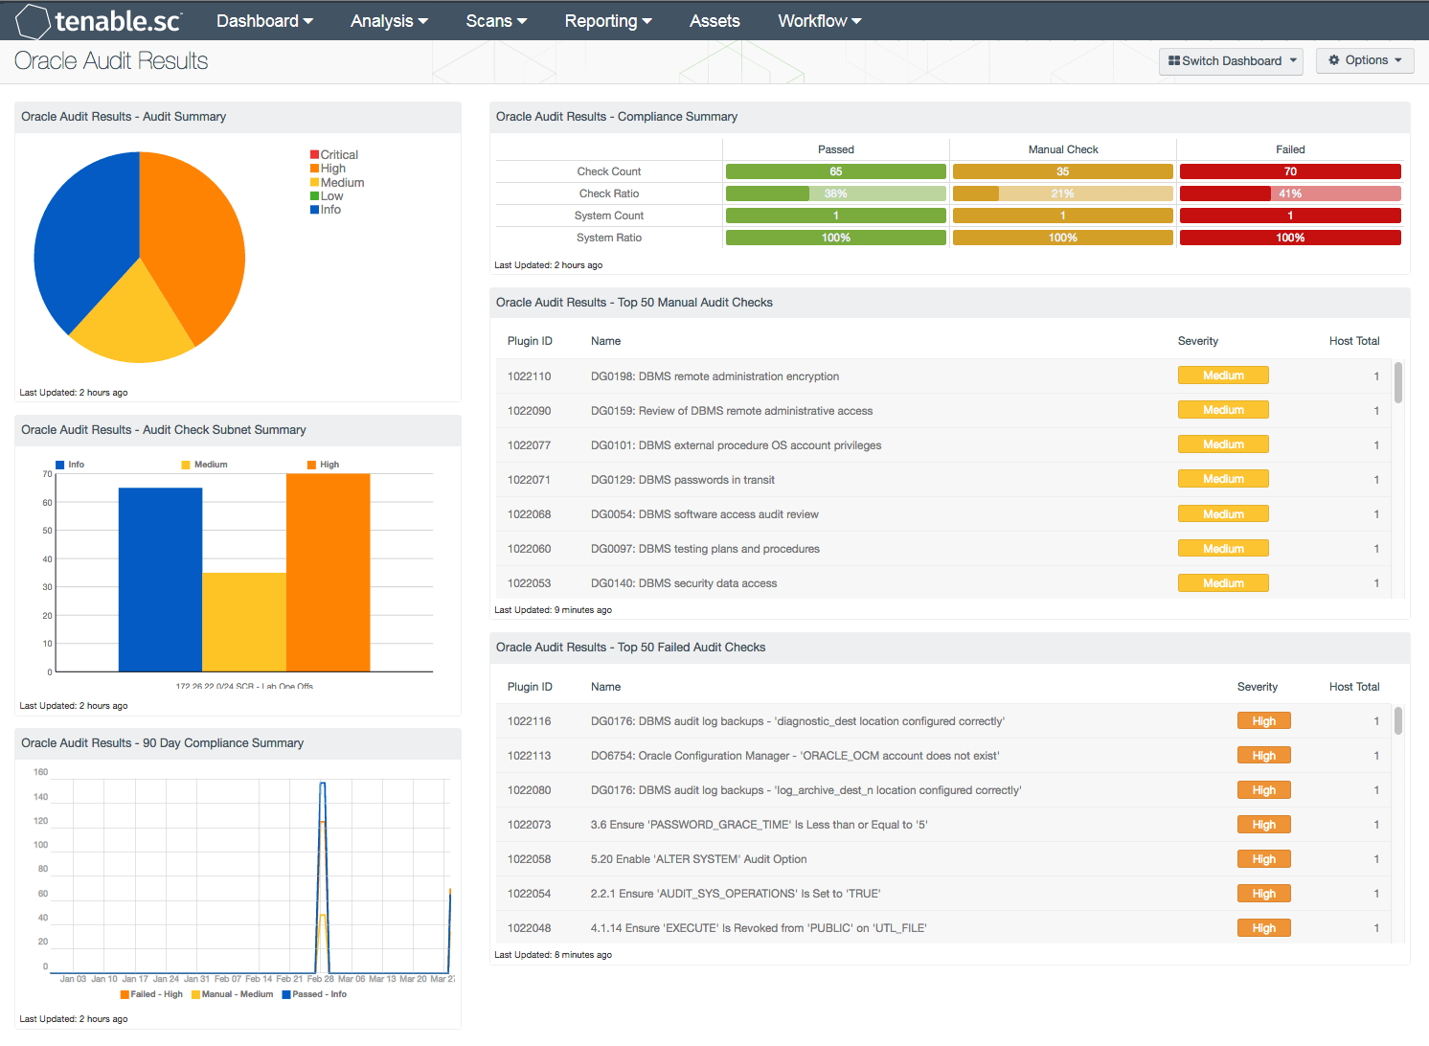Click the Critical red legend swatch in Audit Summary
Image resolution: width=1429 pixels, height=1046 pixels.
313,153
